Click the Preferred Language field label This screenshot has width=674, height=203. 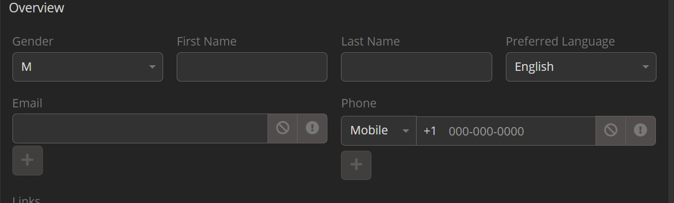tap(560, 42)
